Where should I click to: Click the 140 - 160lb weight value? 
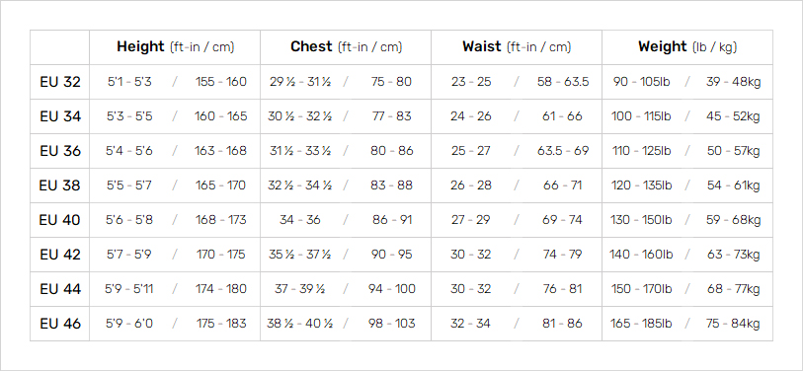click(x=641, y=255)
